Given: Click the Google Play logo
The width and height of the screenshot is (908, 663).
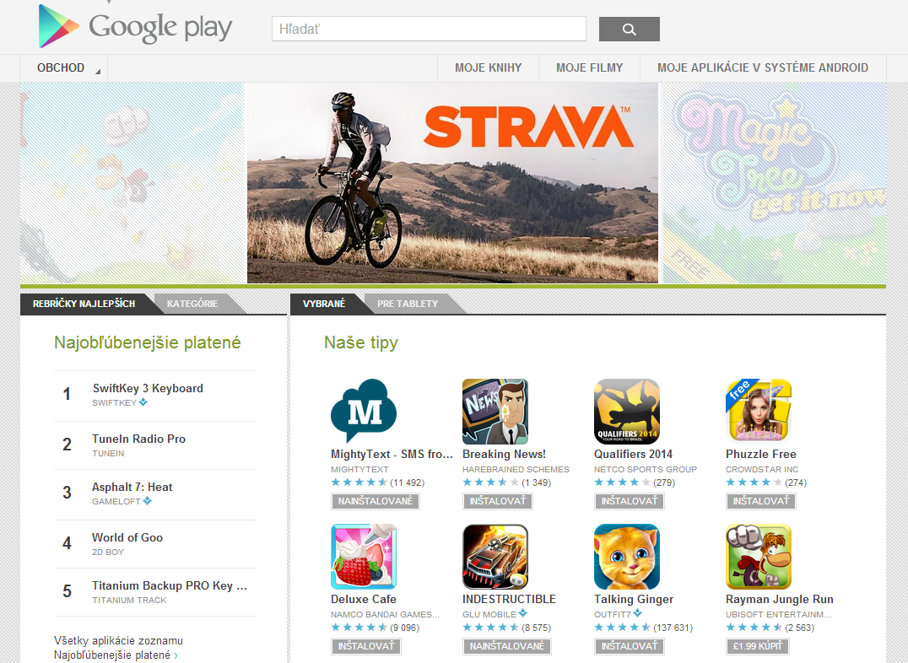Looking at the screenshot, I should [x=135, y=27].
